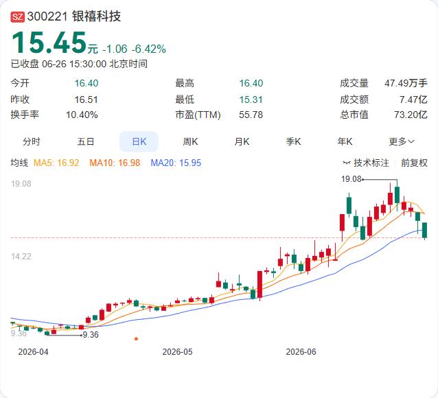
Task: Show the 季K quarterly chart tab
Action: pos(293,141)
